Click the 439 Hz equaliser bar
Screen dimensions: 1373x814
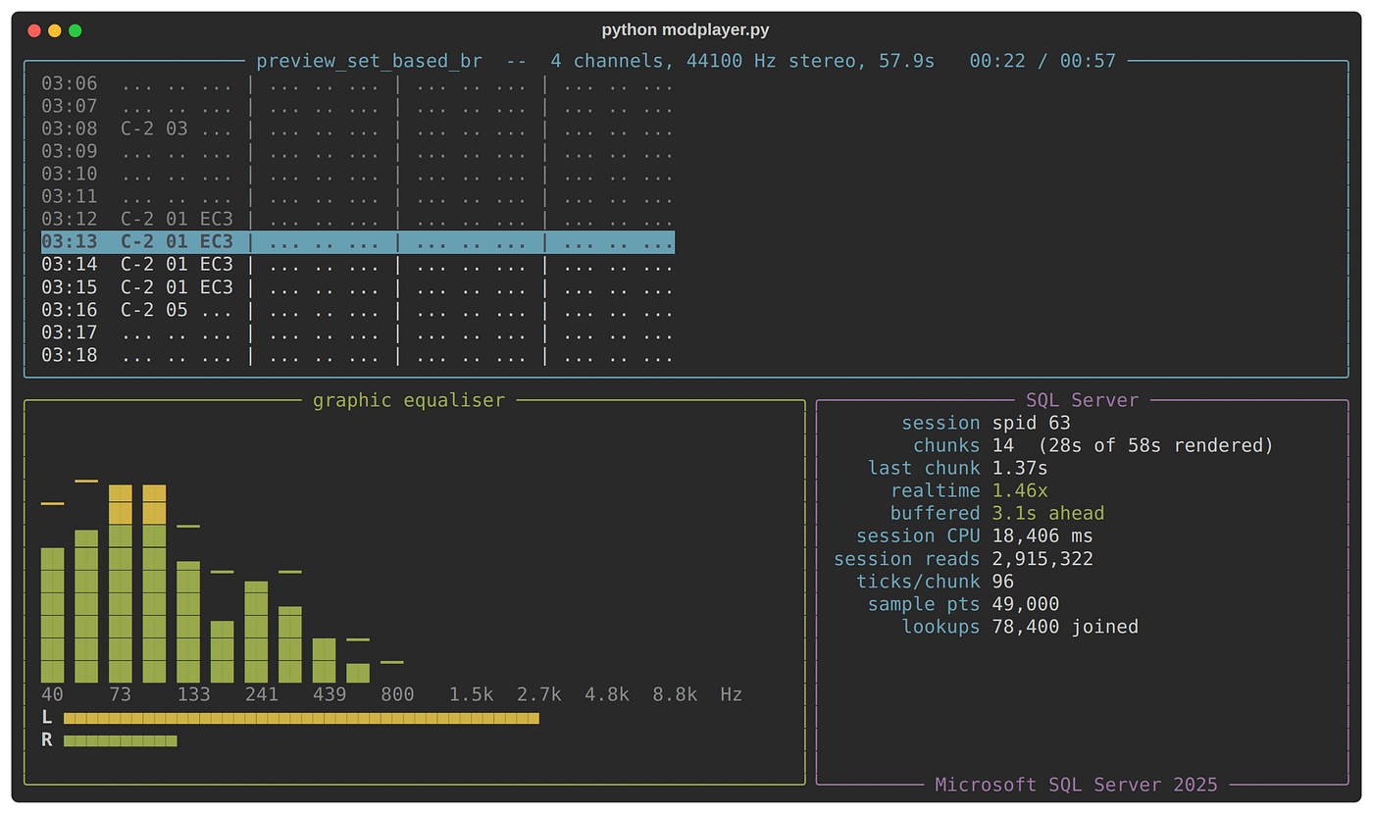[x=324, y=660]
